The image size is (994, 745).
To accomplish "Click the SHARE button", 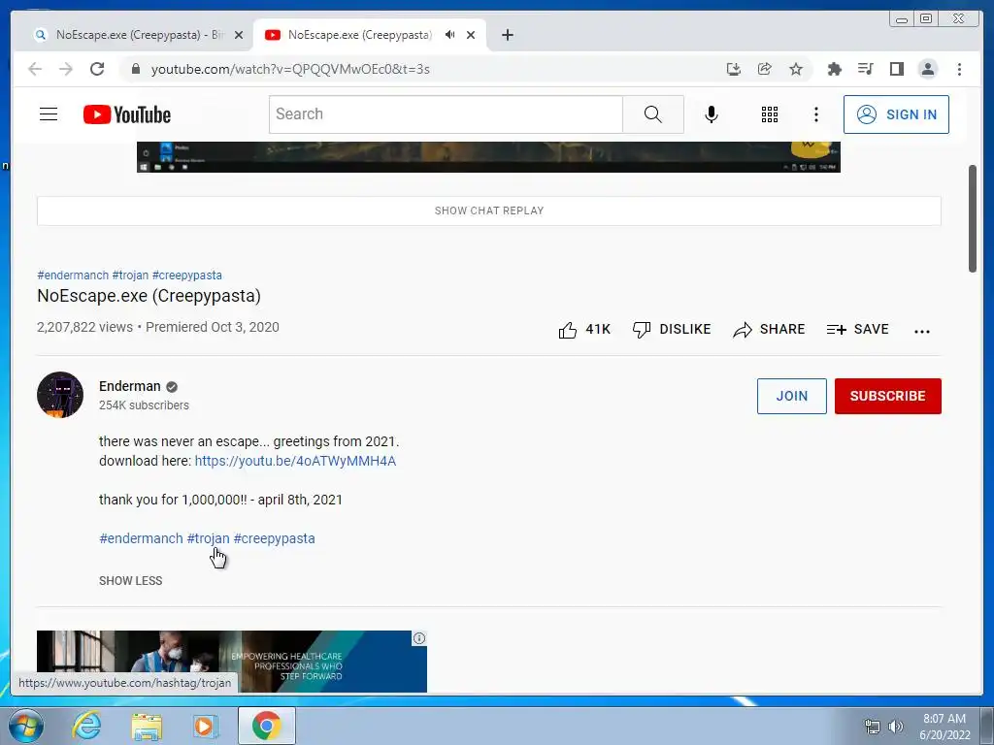I will tap(769, 330).
